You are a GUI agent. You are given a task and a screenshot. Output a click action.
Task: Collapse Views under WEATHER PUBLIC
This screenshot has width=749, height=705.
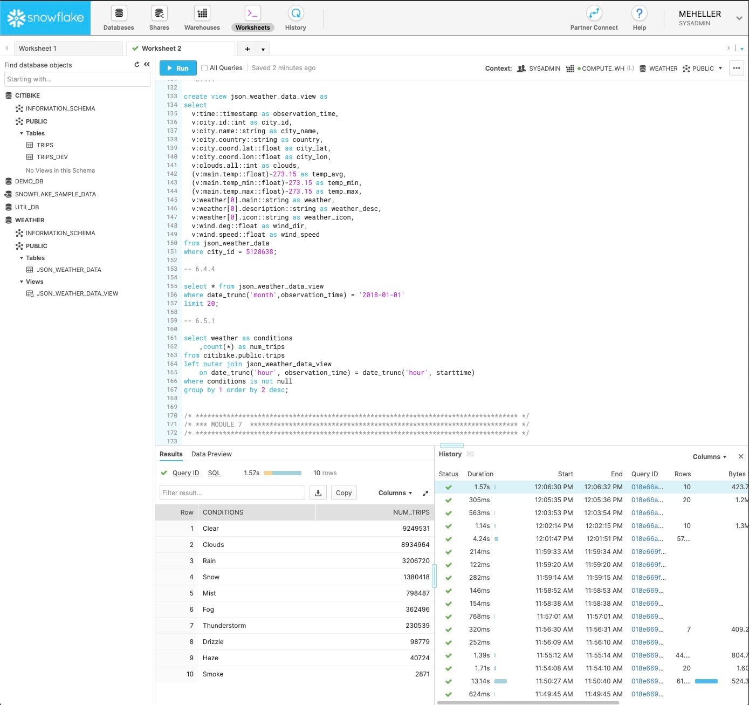pyautogui.click(x=22, y=282)
